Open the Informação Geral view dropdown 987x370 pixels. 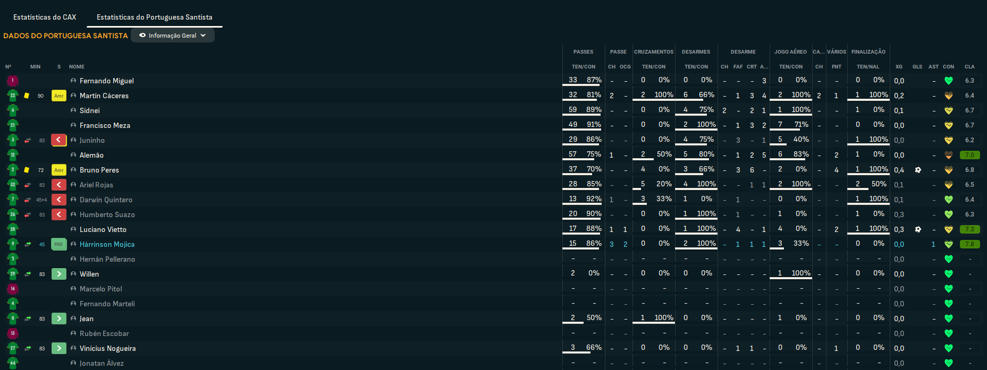point(173,36)
